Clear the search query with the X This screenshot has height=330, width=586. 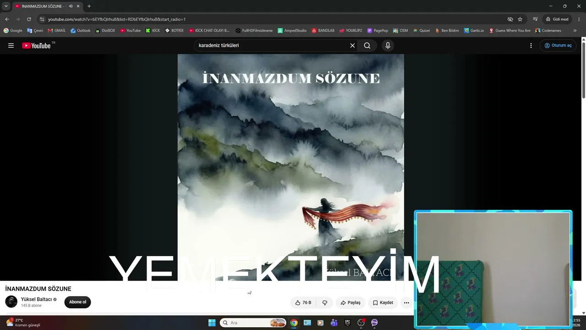pos(353,45)
